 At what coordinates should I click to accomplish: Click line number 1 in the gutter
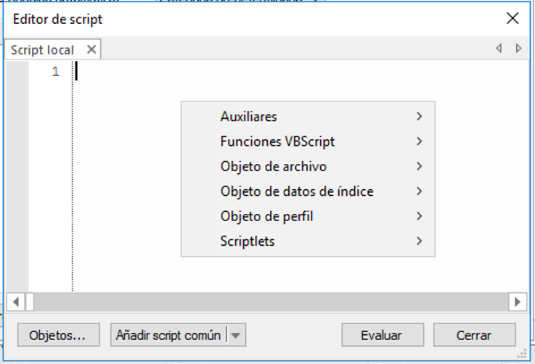[56, 72]
